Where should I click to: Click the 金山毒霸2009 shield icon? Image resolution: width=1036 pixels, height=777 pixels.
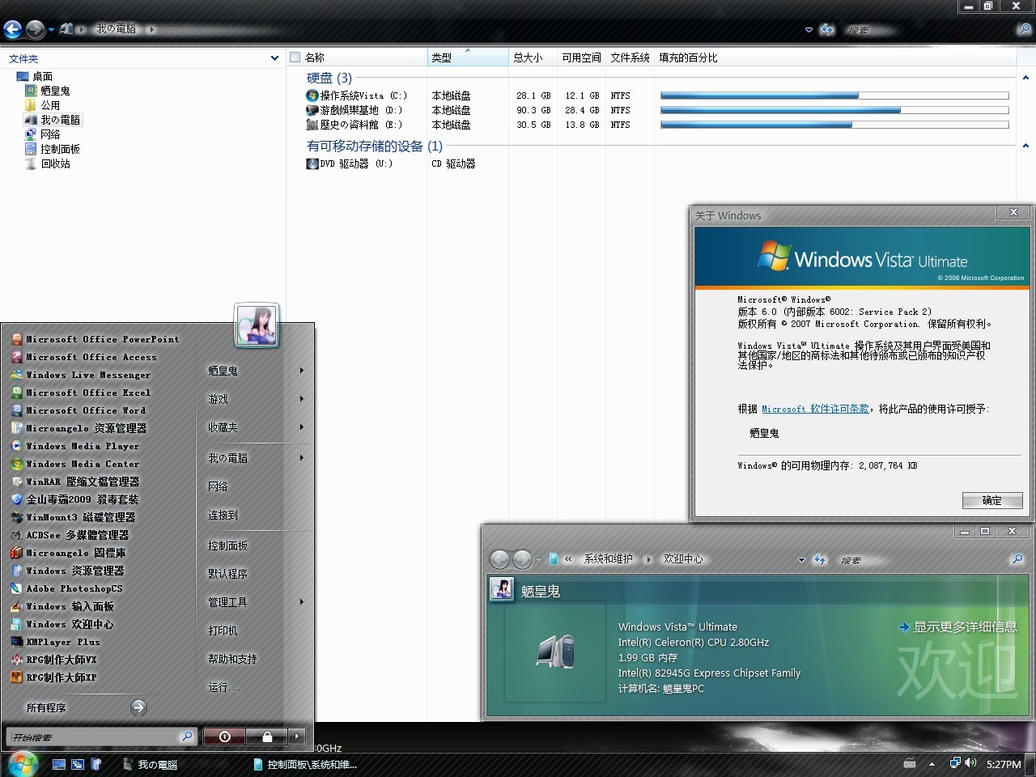(16, 499)
